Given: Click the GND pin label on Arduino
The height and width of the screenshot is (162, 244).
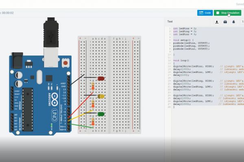Looking at the screenshot, I should click(x=63, y=86).
